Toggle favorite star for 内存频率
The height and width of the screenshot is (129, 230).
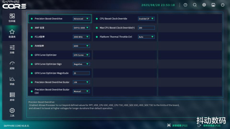coord(32,46)
